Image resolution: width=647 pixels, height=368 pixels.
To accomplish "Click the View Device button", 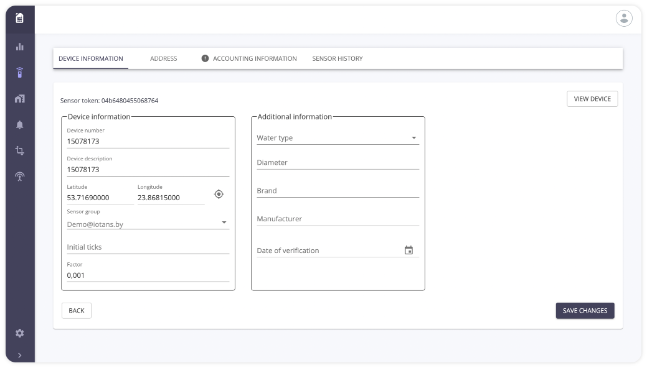I will (x=592, y=99).
